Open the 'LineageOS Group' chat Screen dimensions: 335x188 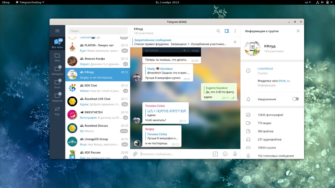coord(98,142)
